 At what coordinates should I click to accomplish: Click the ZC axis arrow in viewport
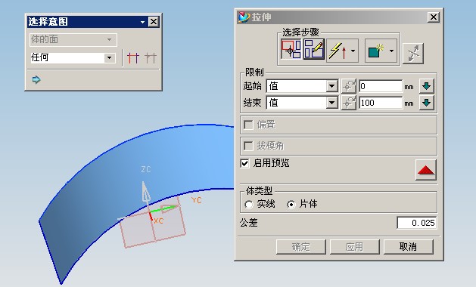(x=146, y=192)
